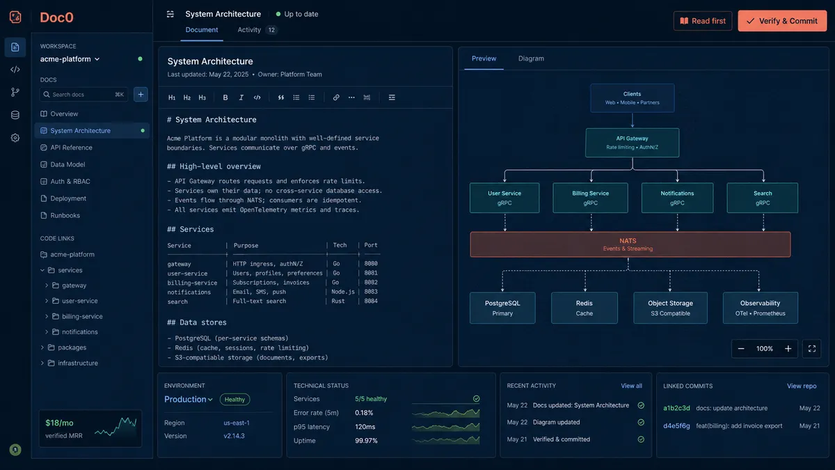
Task: Click View repo in Linked Commits
Action: pyautogui.click(x=802, y=386)
